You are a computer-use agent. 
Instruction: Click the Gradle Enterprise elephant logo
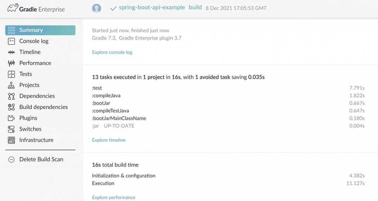coord(14,9)
